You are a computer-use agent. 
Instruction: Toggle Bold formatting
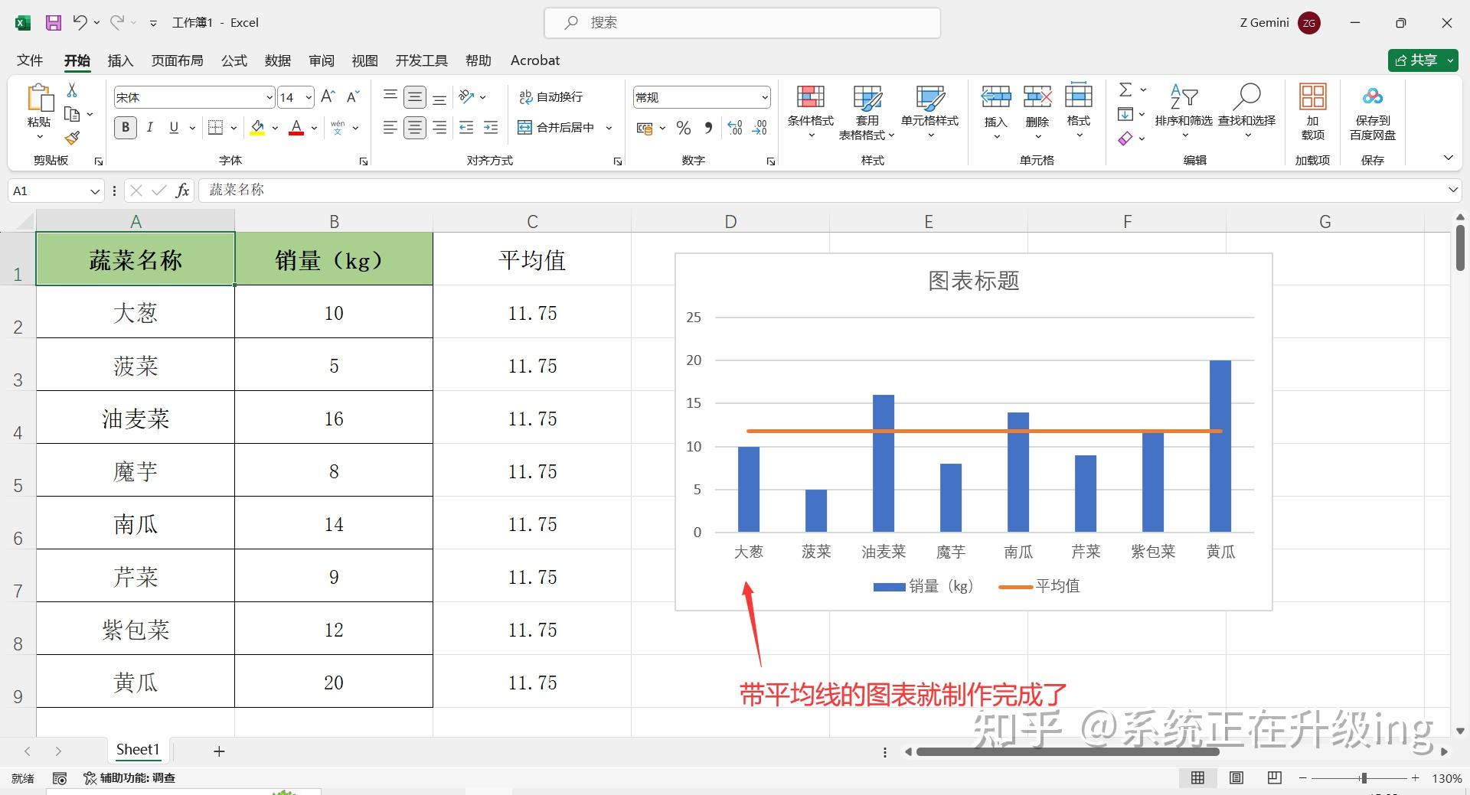click(126, 128)
